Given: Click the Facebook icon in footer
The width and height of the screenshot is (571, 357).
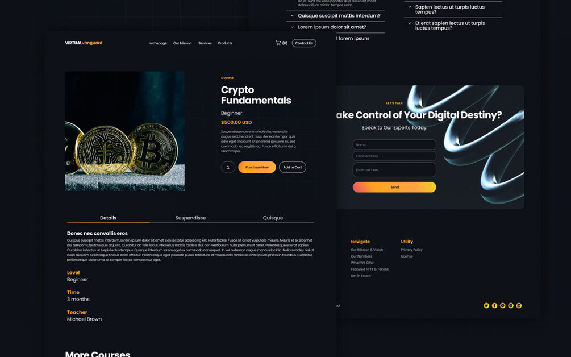Looking at the screenshot, I should click(494, 306).
